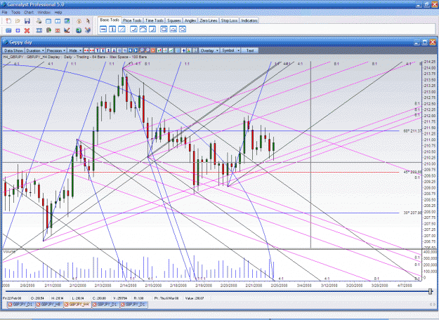439x320 pixels.
Task: Open the Chart menu
Action: pos(29,13)
